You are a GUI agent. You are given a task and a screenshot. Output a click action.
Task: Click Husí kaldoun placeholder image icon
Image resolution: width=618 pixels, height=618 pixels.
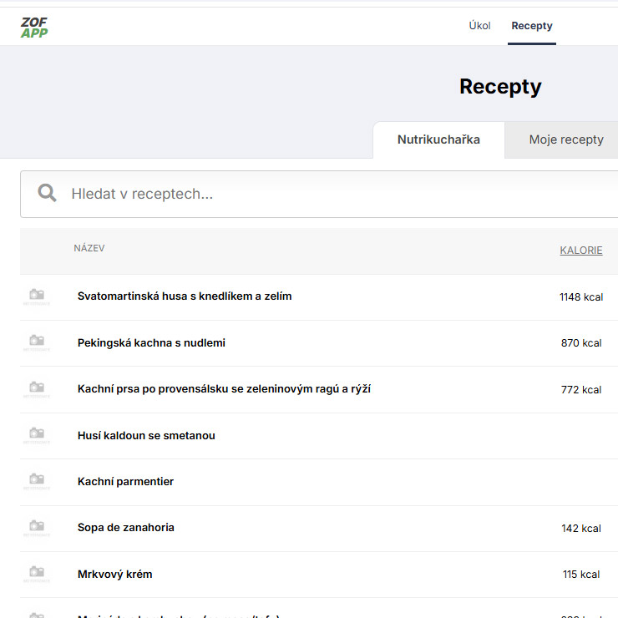[37, 435]
